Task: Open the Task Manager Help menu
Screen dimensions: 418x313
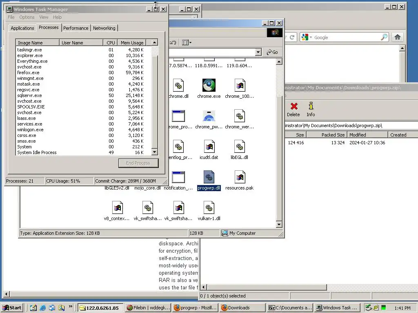Action: [x=57, y=17]
